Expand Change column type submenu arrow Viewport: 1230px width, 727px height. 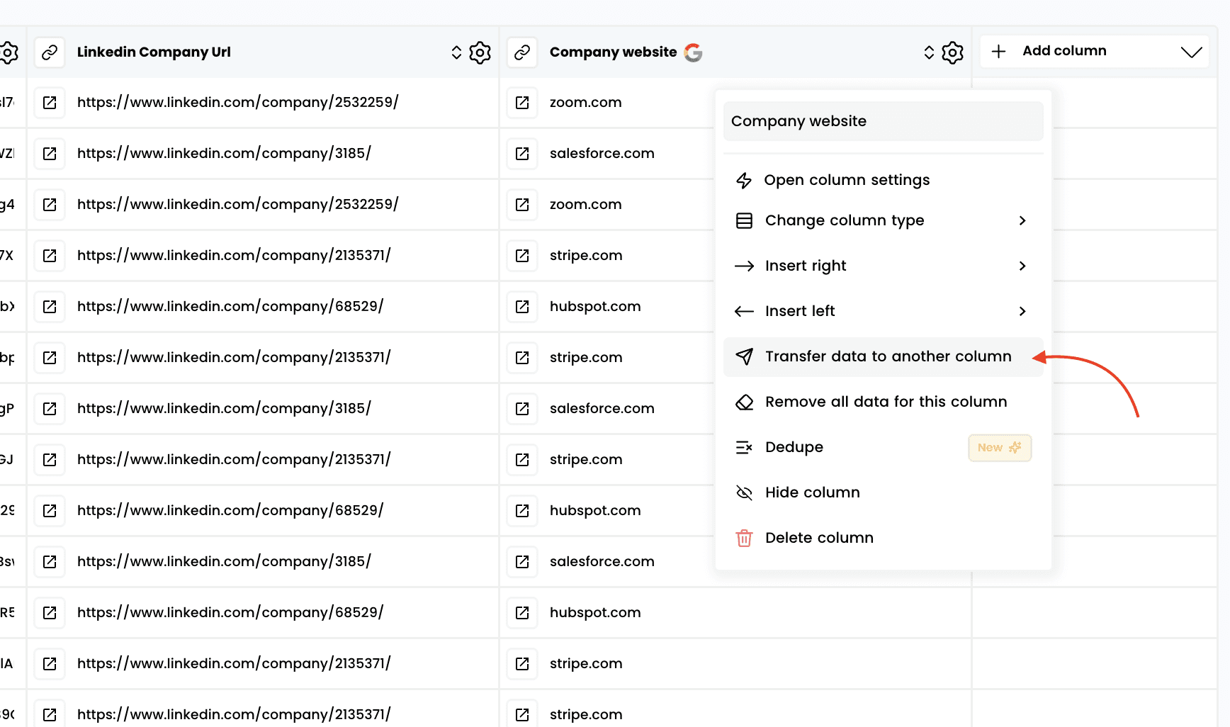1022,220
